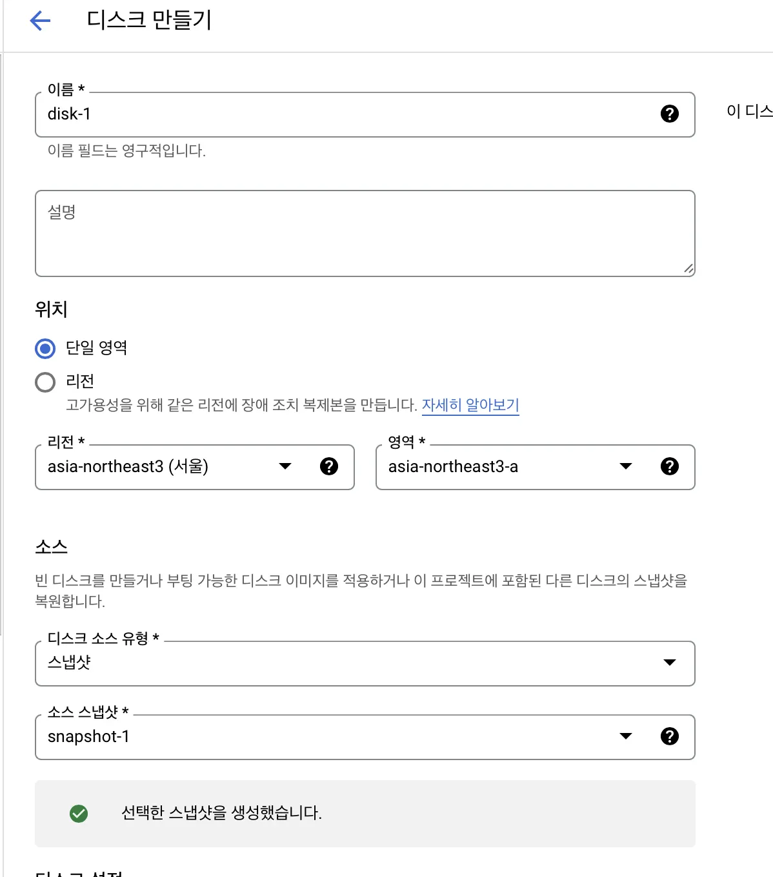Click the 위치 section heading

(52, 310)
